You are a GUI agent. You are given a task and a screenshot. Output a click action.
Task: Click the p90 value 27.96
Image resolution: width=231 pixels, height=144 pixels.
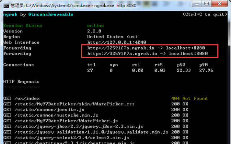[x=206, y=70]
